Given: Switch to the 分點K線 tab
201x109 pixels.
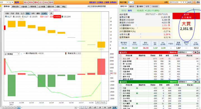Looking at the screenshot, I should click(x=24, y=6).
